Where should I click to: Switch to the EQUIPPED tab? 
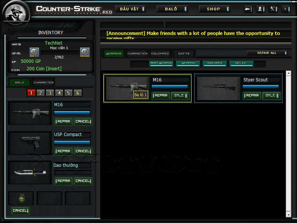click(160, 54)
